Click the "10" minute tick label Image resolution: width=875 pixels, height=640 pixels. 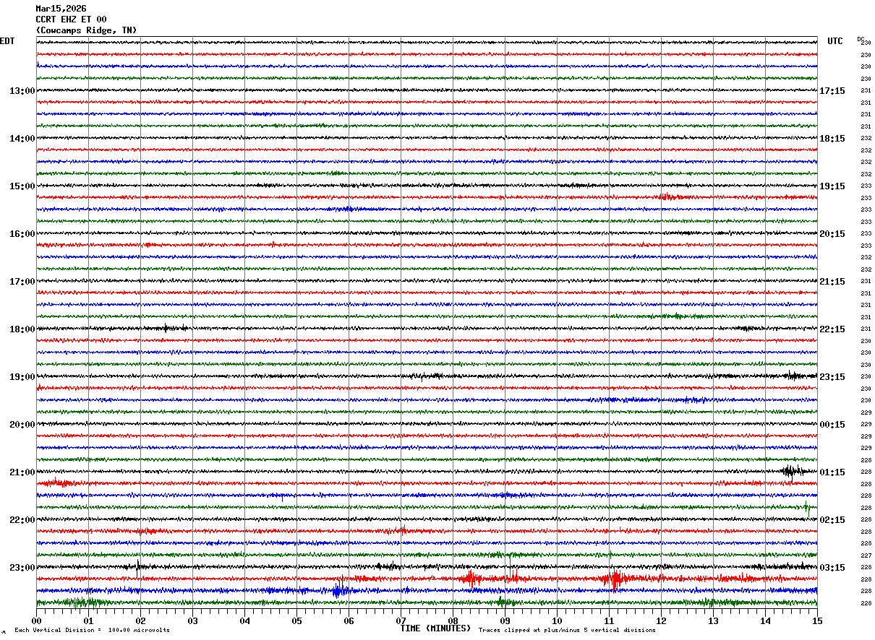tap(558, 620)
